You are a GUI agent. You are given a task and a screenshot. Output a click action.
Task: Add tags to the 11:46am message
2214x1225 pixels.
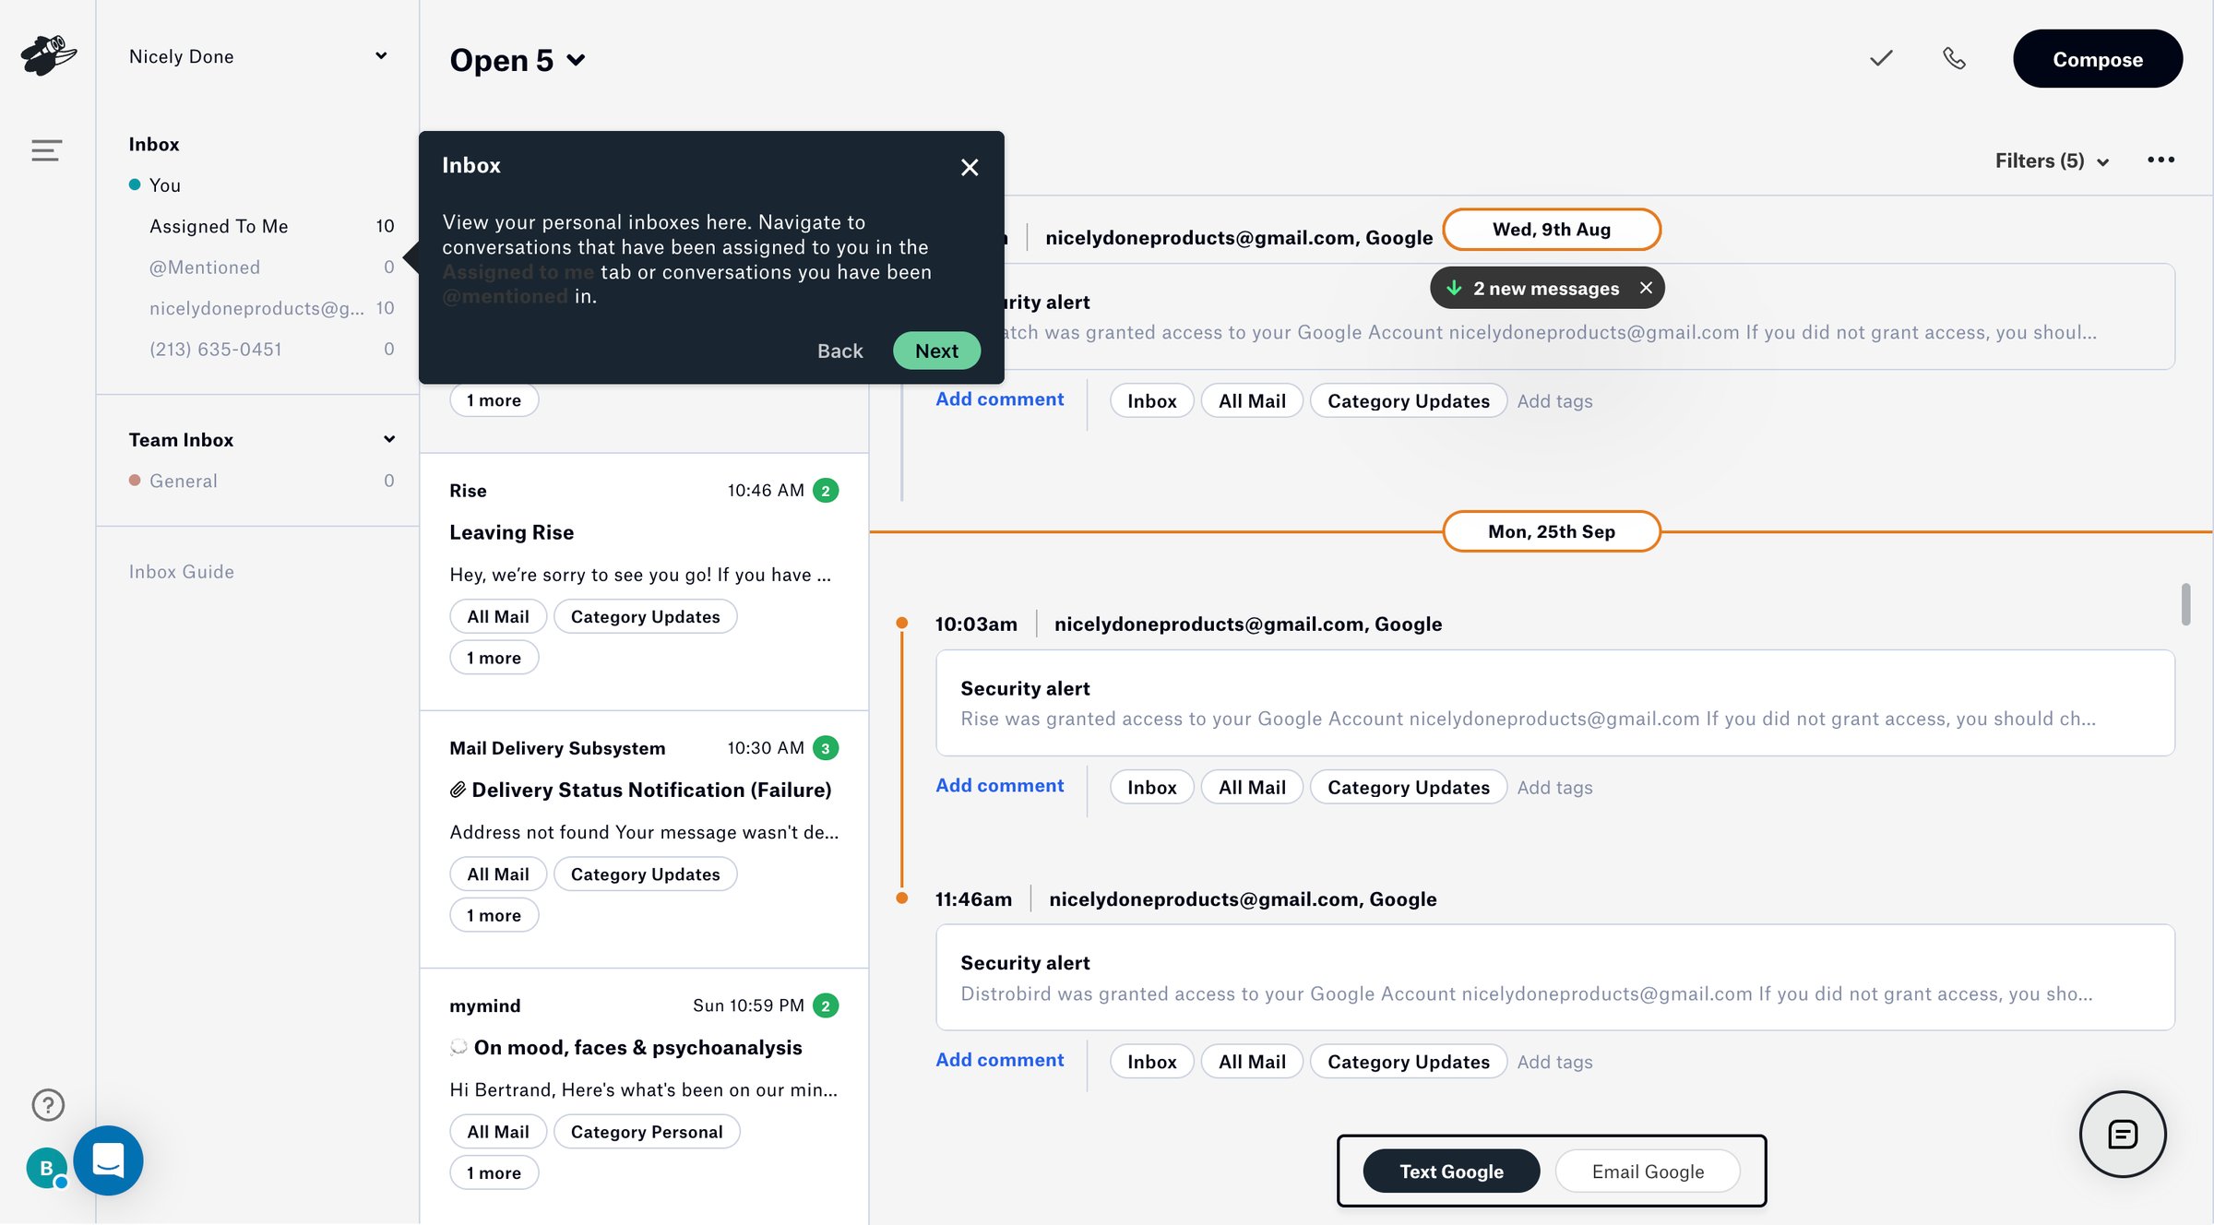(x=1554, y=1062)
